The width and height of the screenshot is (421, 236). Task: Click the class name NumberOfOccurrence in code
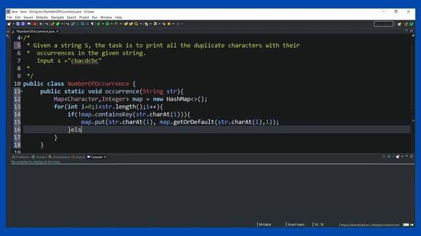pyautogui.click(x=98, y=84)
